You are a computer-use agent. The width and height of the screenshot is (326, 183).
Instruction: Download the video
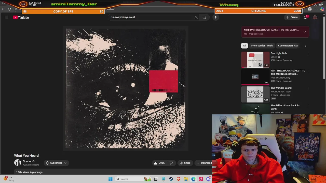[x=204, y=163]
